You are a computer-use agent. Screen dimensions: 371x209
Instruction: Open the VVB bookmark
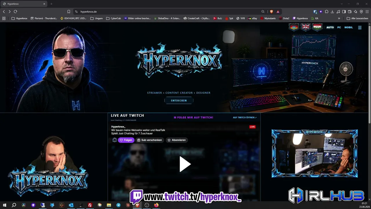point(241,18)
